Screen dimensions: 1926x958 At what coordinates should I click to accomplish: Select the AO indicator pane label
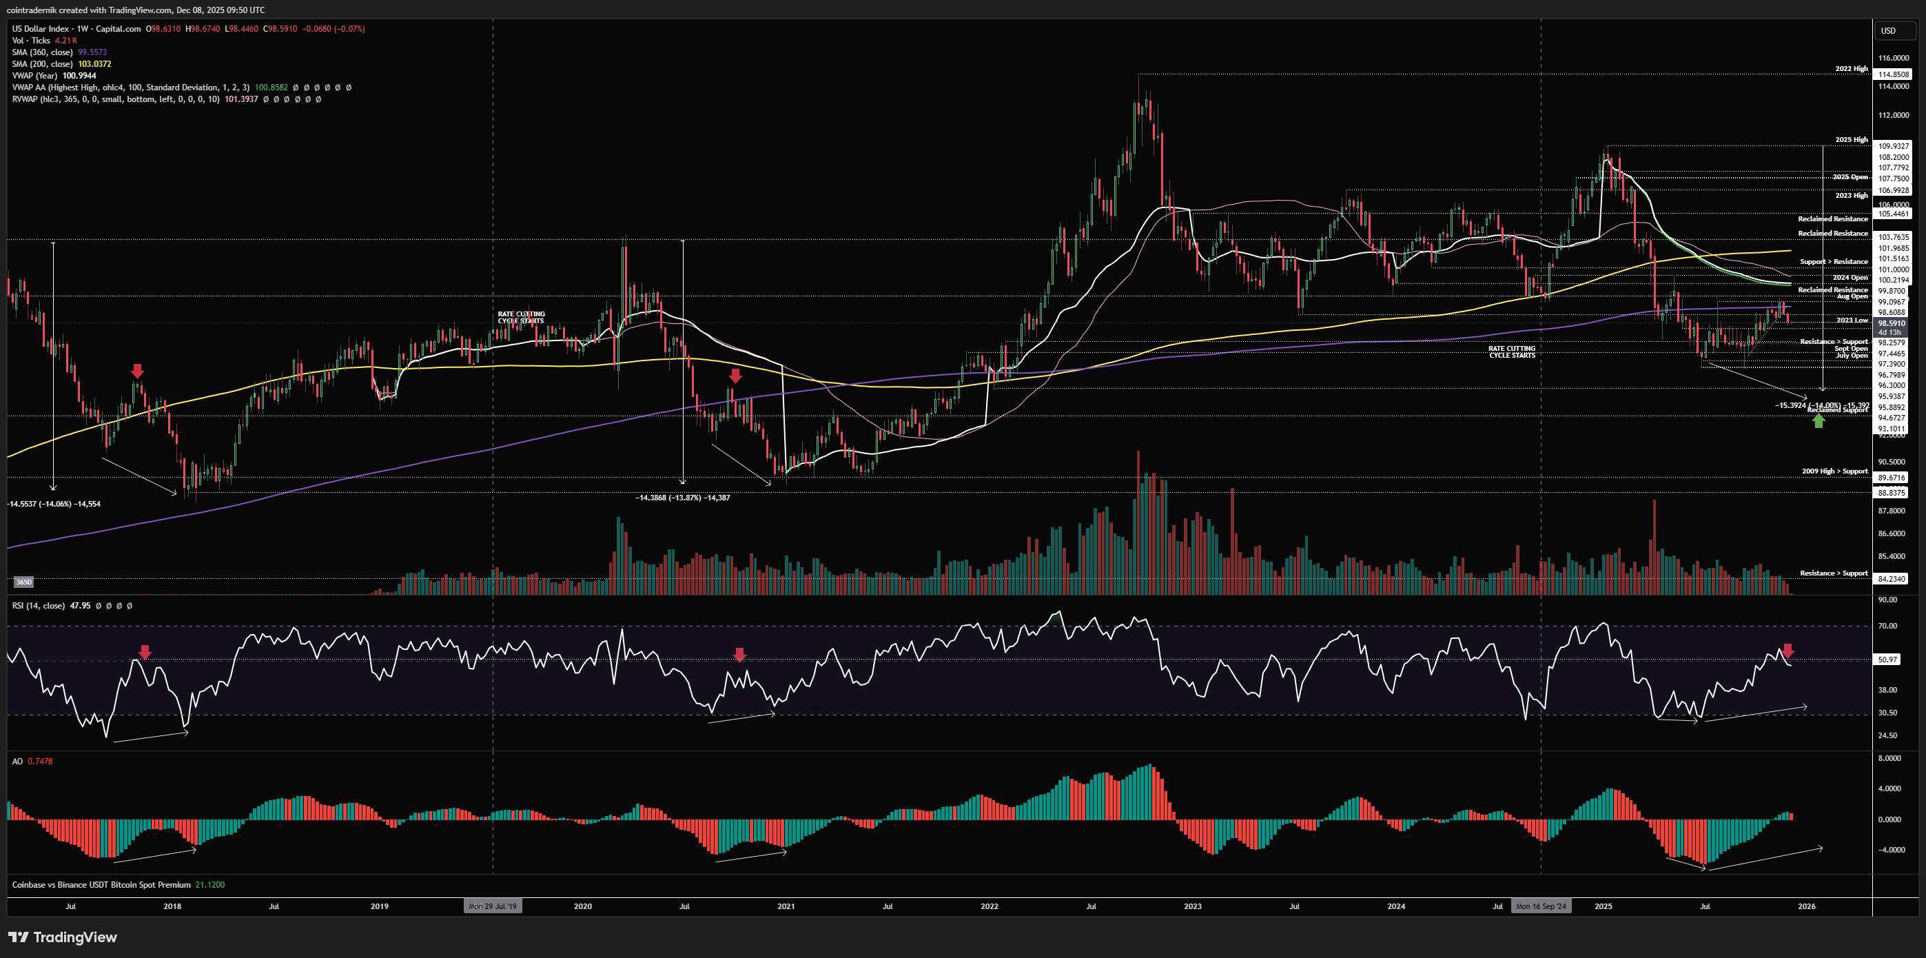pyautogui.click(x=17, y=762)
